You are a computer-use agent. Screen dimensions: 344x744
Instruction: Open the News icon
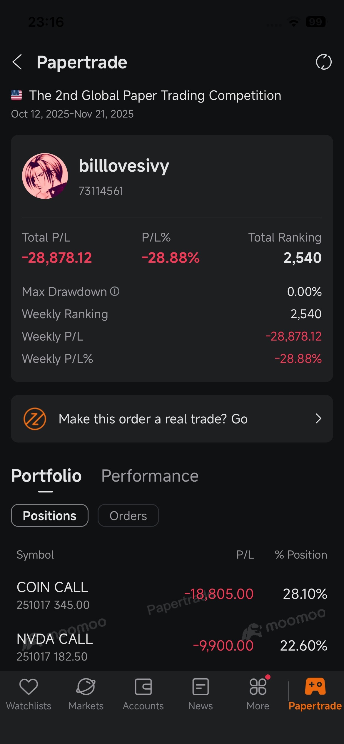point(201,687)
